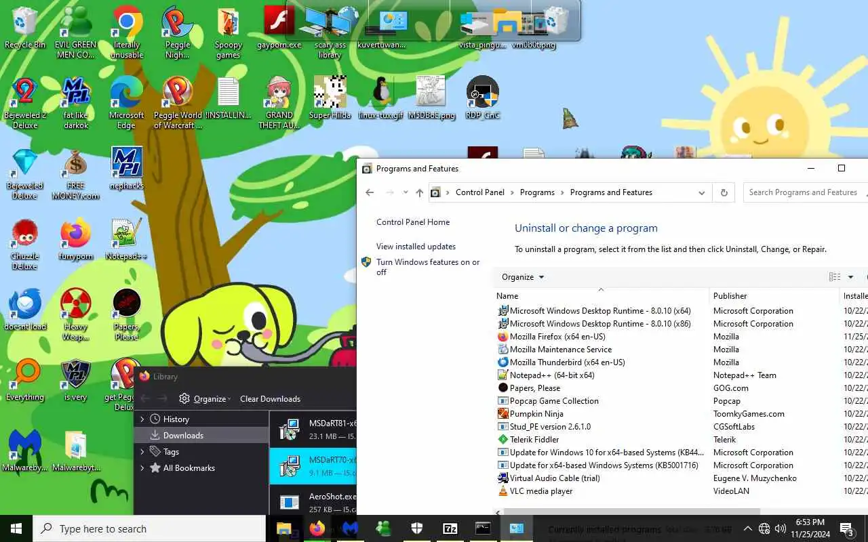Select the Chuzzle Deluxe desktop shortcut

click(24, 244)
